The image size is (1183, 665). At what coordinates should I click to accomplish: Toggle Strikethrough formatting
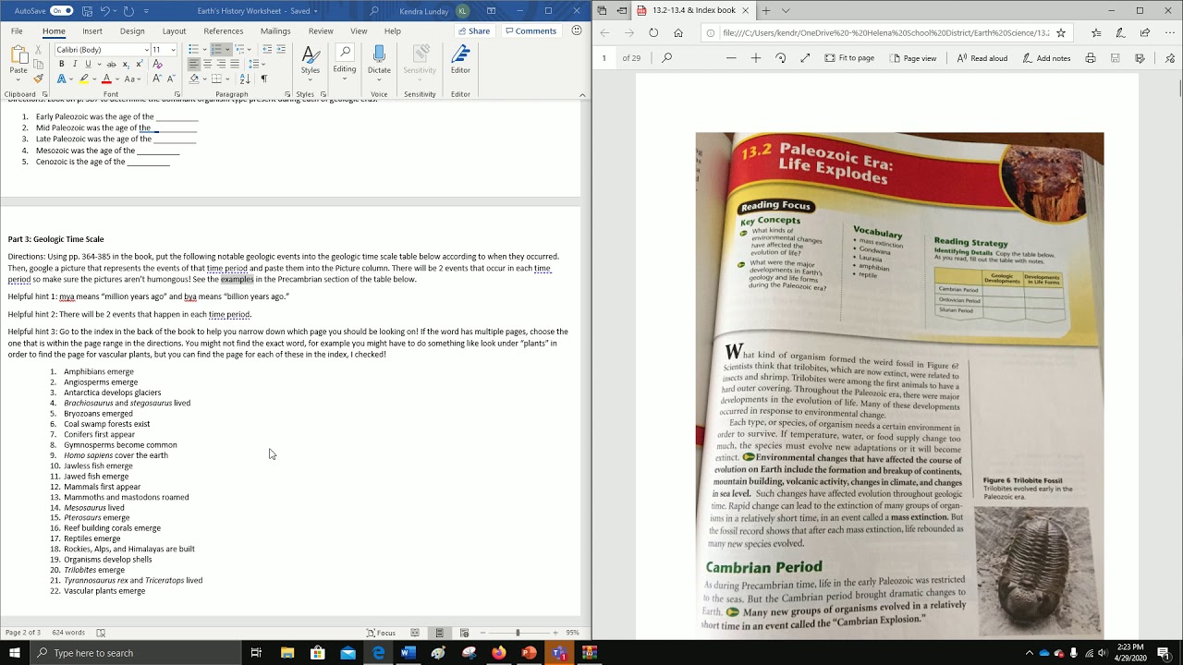pyautogui.click(x=111, y=64)
